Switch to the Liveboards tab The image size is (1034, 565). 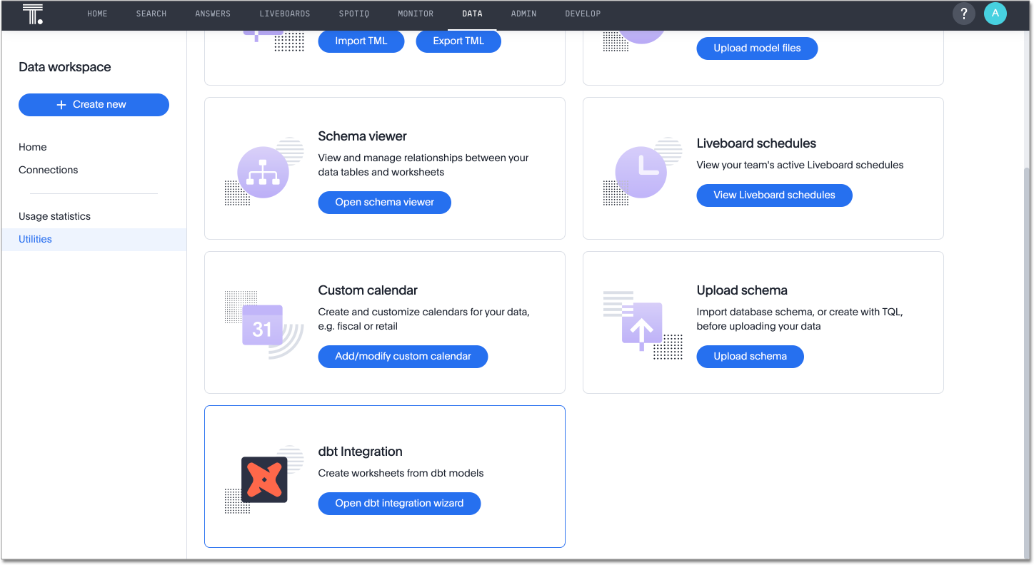(284, 14)
